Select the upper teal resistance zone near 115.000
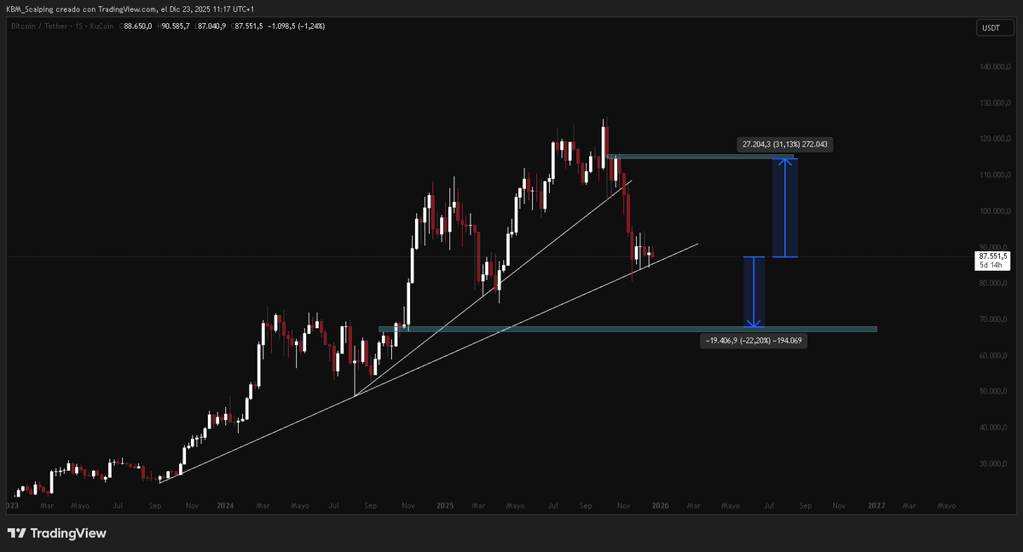 point(702,156)
